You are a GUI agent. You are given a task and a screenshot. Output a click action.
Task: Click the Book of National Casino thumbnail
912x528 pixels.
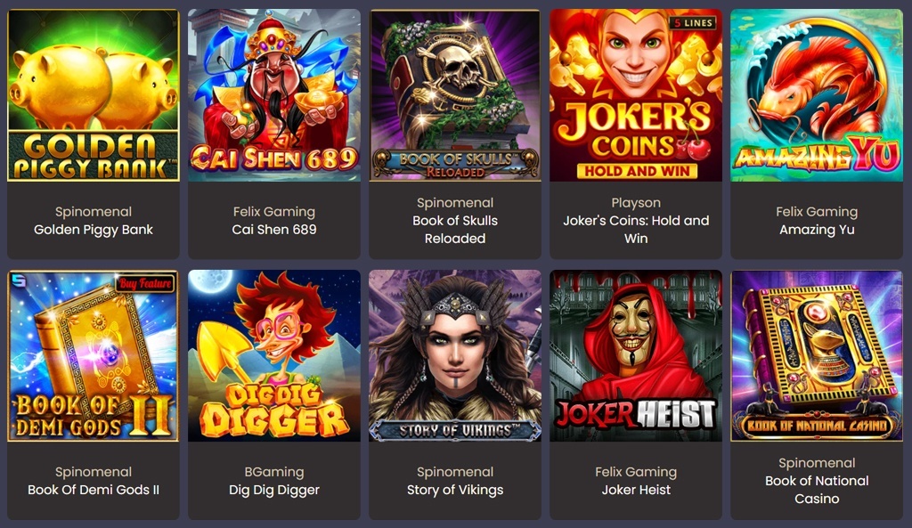tap(817, 355)
